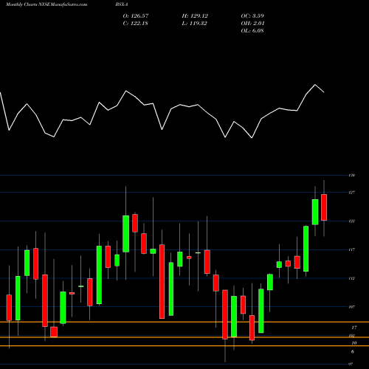Screen dimensions: 369x369
Task: Click the OH: 2.01 value
Action: [252, 24]
